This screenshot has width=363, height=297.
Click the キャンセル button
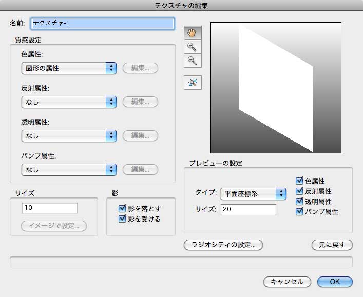click(x=287, y=282)
